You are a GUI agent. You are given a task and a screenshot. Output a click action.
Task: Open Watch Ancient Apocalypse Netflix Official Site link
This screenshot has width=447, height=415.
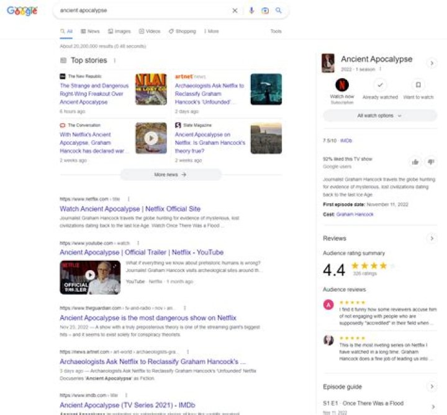(130, 209)
